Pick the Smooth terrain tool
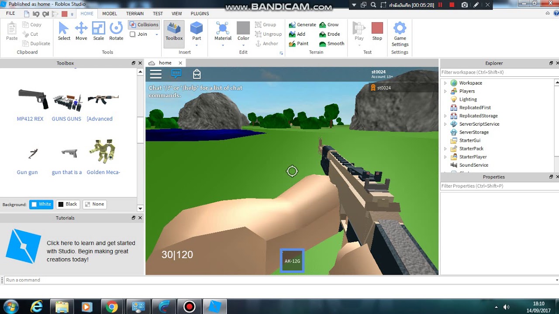This screenshot has height=314, width=559. (331, 44)
